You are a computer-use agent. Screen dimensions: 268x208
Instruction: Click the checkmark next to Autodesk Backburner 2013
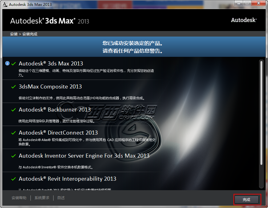pyautogui.click(x=13, y=109)
